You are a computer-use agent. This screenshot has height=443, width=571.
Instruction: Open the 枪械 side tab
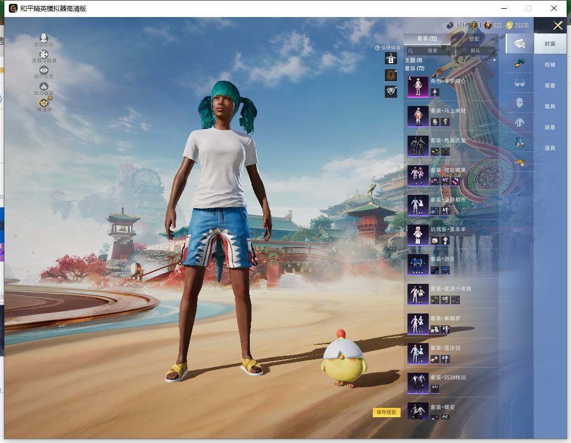pos(550,65)
